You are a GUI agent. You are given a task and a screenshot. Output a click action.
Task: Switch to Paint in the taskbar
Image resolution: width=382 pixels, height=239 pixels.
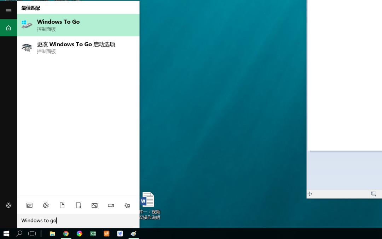pos(133,233)
